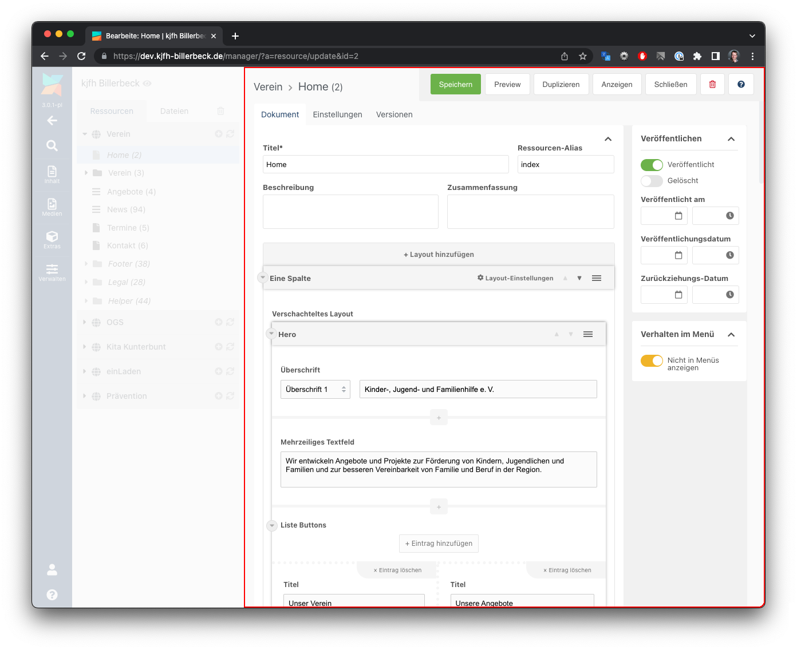This screenshot has width=797, height=650.
Task: Toggle the Veröffentlicht switch off
Action: [652, 165]
